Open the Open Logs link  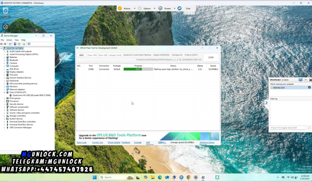click(82, 143)
